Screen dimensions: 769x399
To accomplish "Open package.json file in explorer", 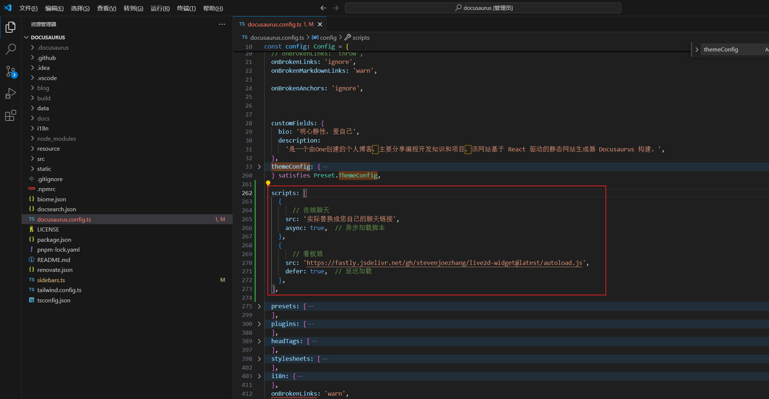I will [x=127, y=240].
